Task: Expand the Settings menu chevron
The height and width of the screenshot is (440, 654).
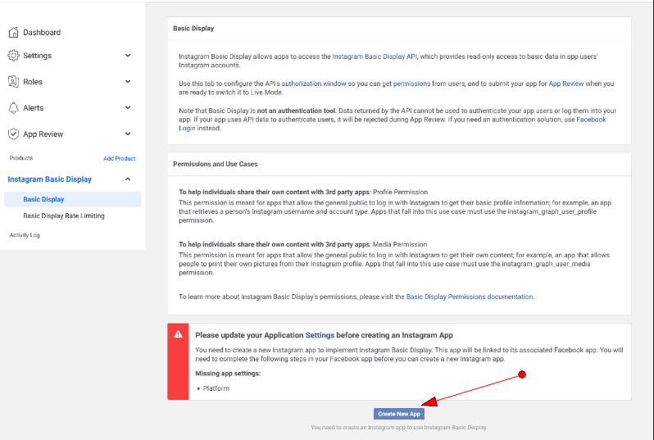Action: 128,56
